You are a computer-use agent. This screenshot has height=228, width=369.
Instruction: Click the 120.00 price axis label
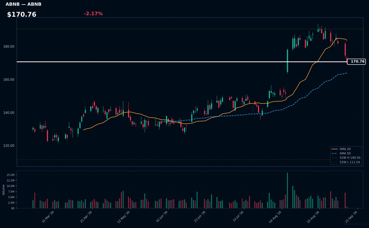pyautogui.click(x=9, y=146)
